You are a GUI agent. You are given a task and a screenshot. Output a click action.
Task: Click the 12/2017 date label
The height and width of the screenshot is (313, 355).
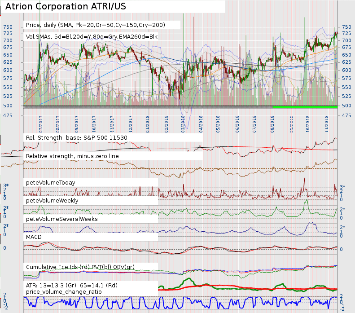point(131,124)
